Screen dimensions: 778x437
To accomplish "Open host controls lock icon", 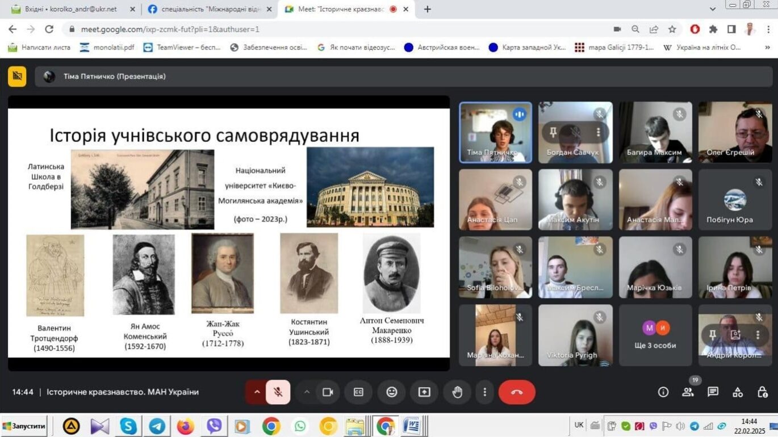I will point(763,392).
